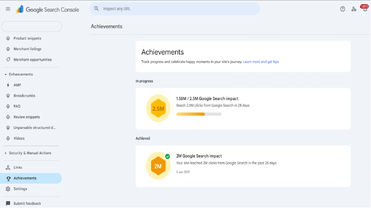Click the 3 Jun 2021 date
Viewport: 371px width, 209px height.
pos(183,172)
